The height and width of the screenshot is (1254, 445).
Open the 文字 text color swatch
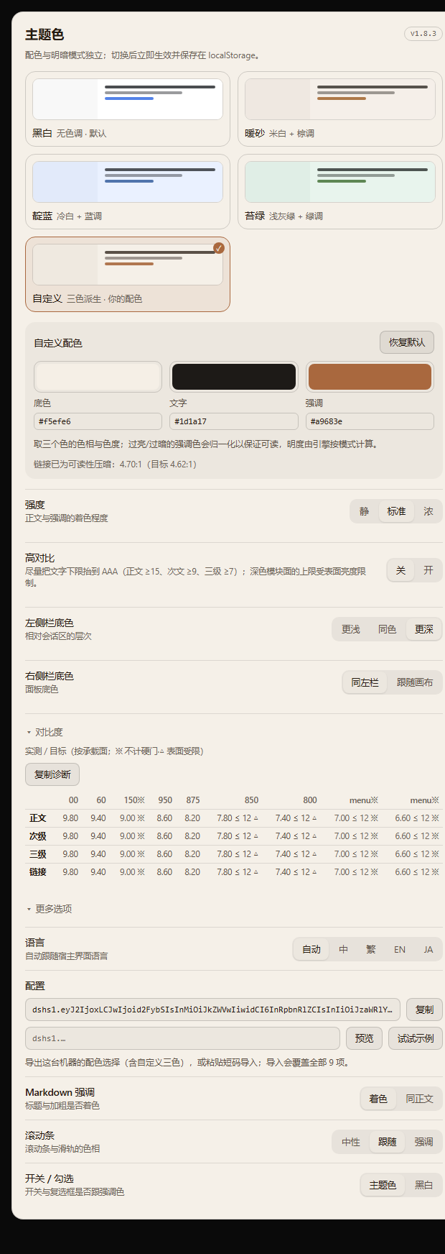234,377
